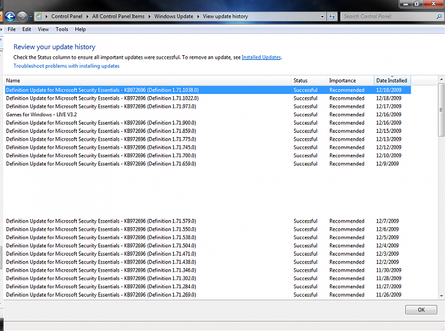Expand the arrow after Windows Update breadcrumb
The image size is (445, 331).
click(x=198, y=17)
